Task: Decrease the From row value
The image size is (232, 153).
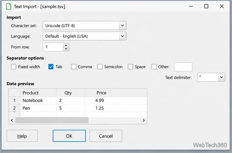Action: pos(66,49)
